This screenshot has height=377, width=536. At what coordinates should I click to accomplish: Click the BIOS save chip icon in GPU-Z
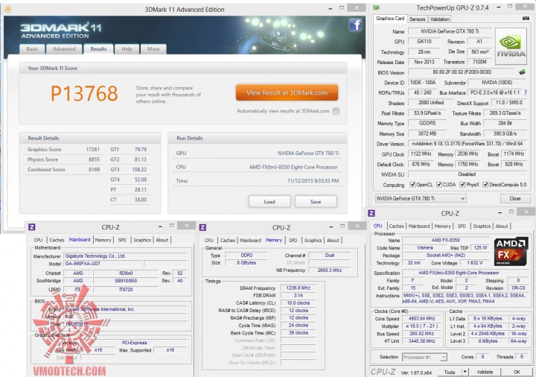pyautogui.click(x=522, y=72)
